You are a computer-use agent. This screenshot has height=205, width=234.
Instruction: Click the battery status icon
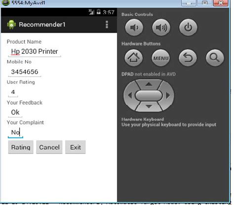tap(99, 12)
